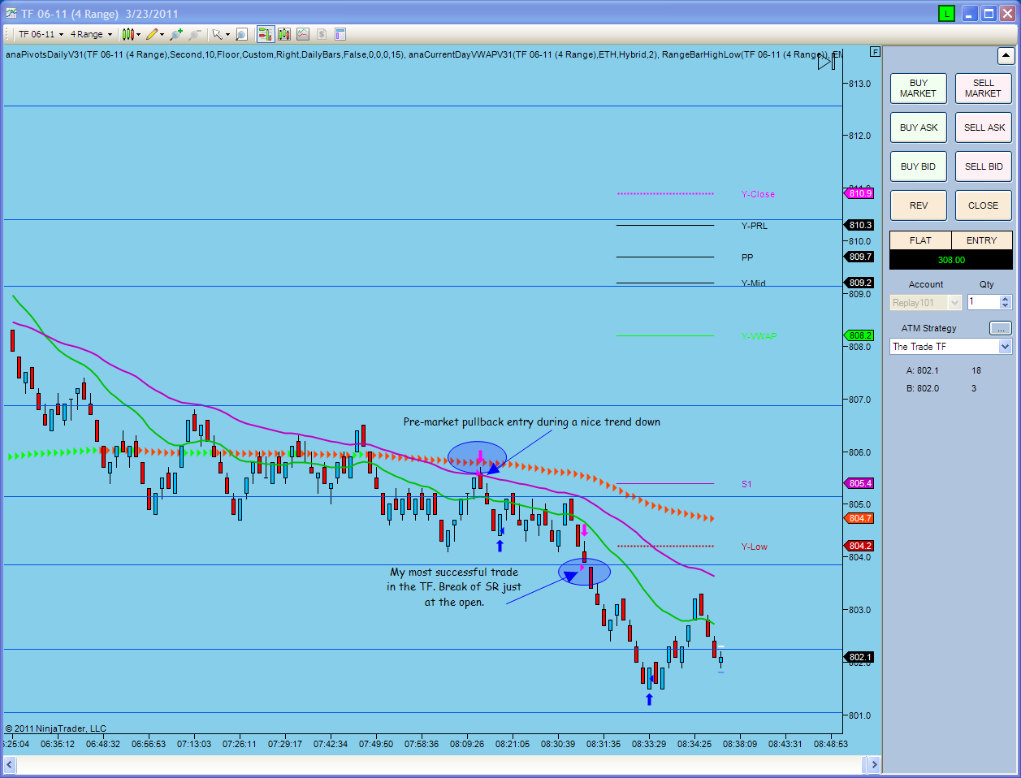
Task: Click the NinjaTrader chart window title icon
Action: [x=11, y=13]
